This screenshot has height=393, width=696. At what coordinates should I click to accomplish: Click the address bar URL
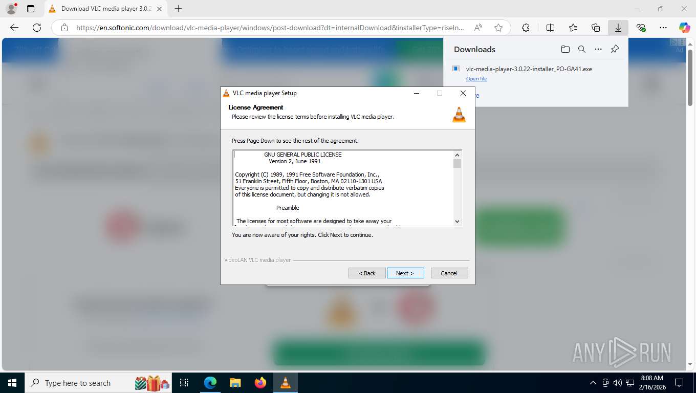[270, 28]
